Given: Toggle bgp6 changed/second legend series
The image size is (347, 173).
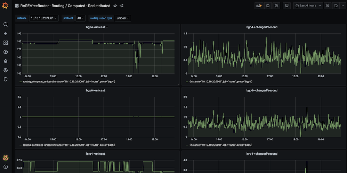Looking at the screenshot, I should pyautogui.click(x=221, y=145).
